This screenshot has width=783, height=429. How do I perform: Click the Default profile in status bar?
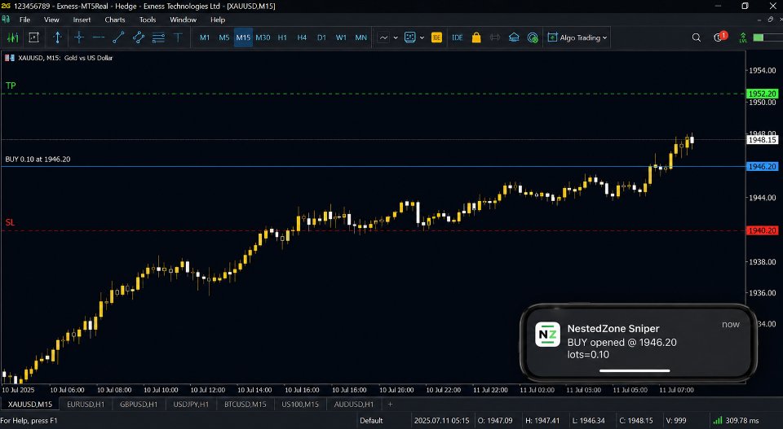click(372, 421)
